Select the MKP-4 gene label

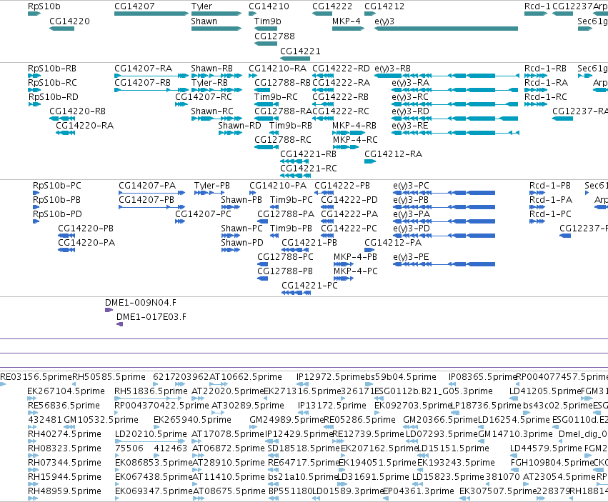point(347,21)
